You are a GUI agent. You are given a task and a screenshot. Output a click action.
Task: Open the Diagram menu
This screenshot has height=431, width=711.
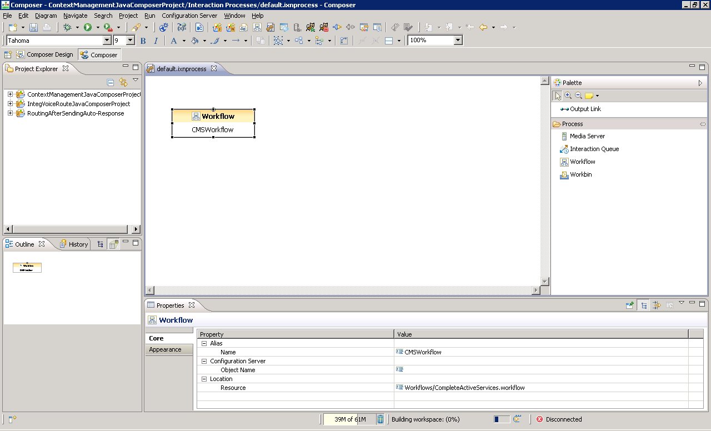pyautogui.click(x=46, y=16)
